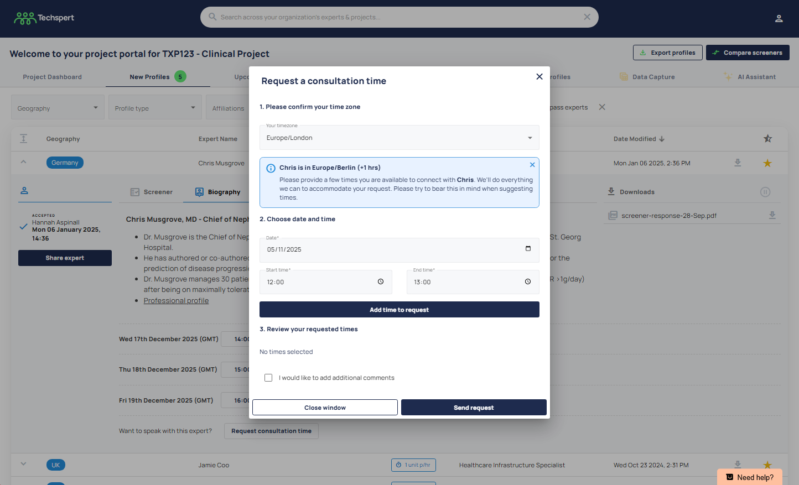This screenshot has height=485, width=799.
Task: Clear the search bar with the X icon
Action: coord(587,17)
